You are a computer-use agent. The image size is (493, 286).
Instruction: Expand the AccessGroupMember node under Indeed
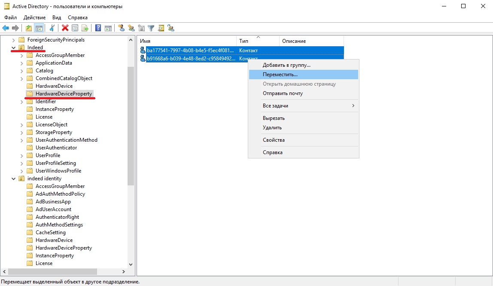tap(21, 55)
